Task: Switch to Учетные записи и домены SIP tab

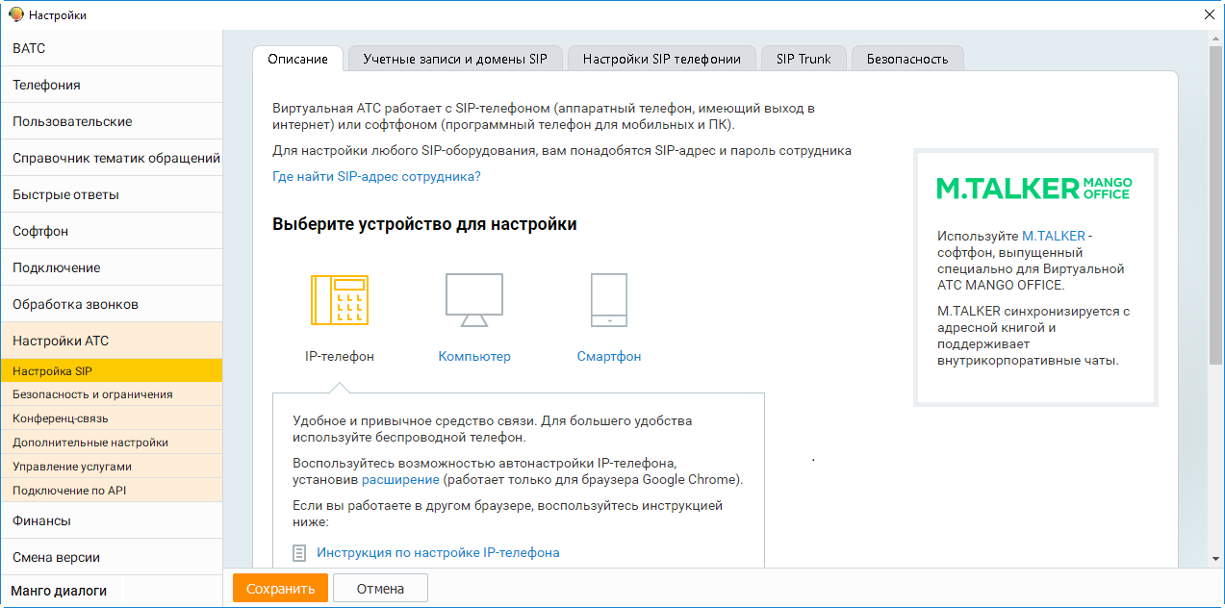Action: click(455, 59)
